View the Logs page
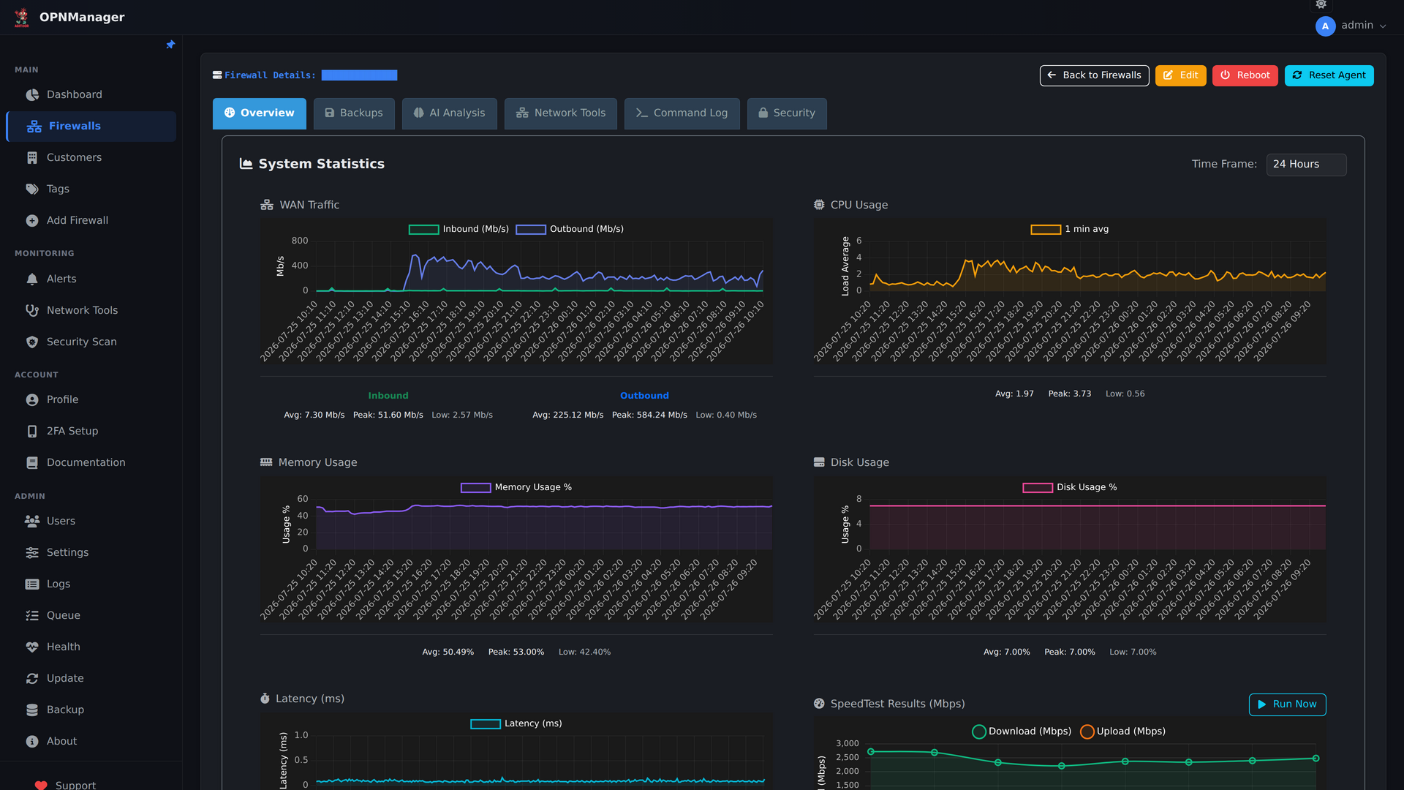Image resolution: width=1404 pixels, height=790 pixels. tap(91, 584)
